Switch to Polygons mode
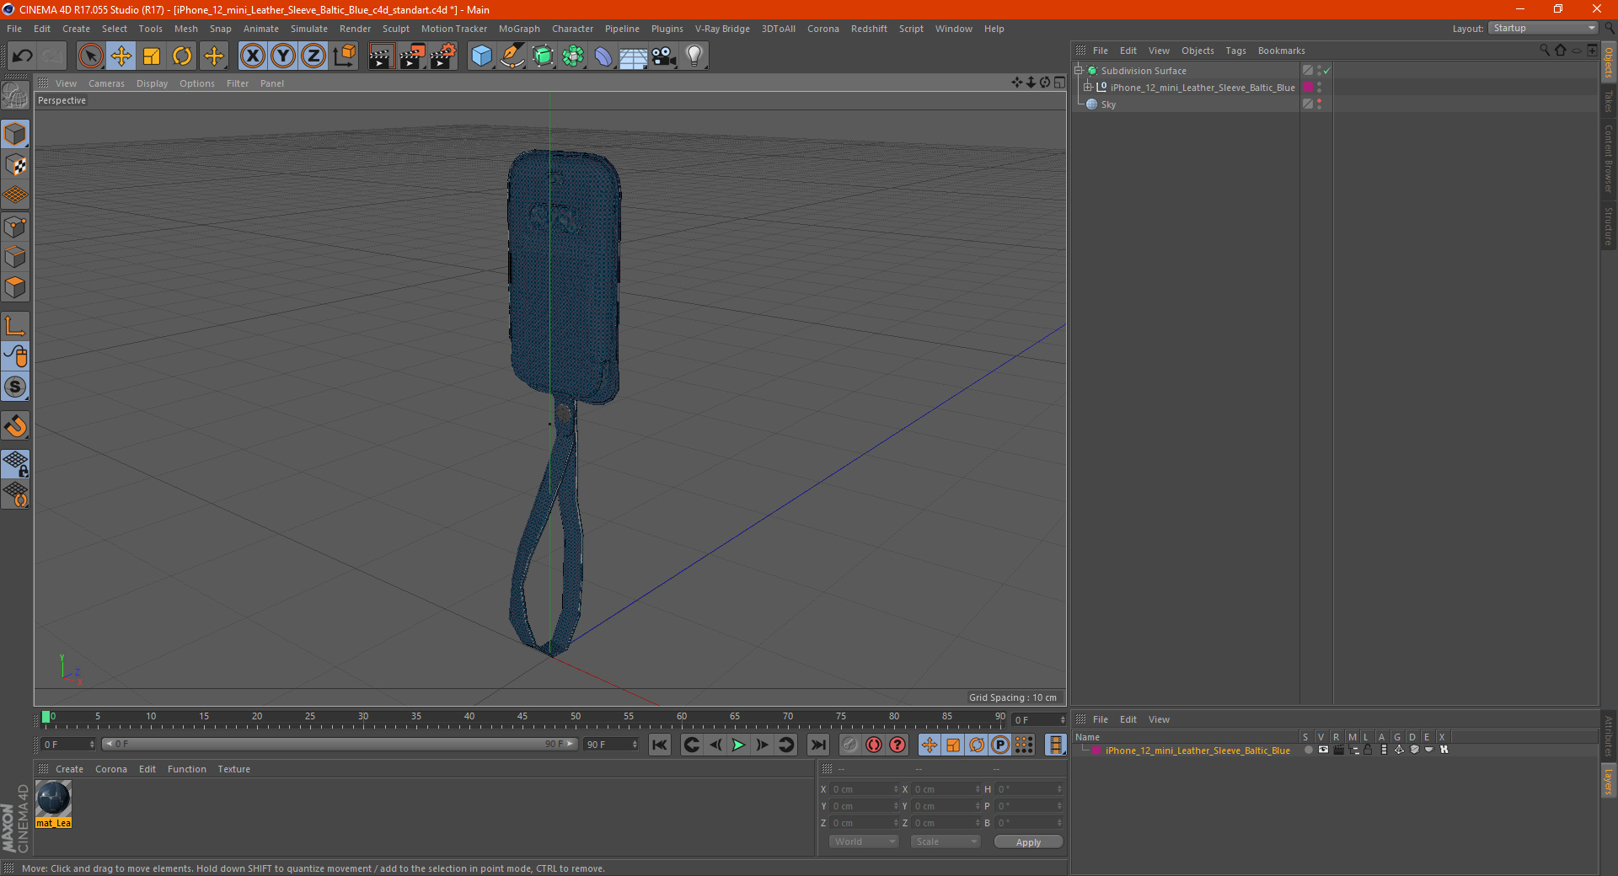 (15, 287)
